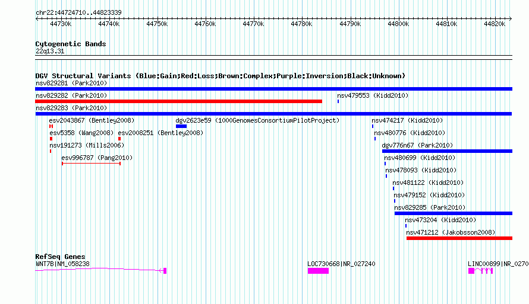Click the nsv478093 (Kidd2010) label
Screen dimensions: 529x304
[421, 170]
